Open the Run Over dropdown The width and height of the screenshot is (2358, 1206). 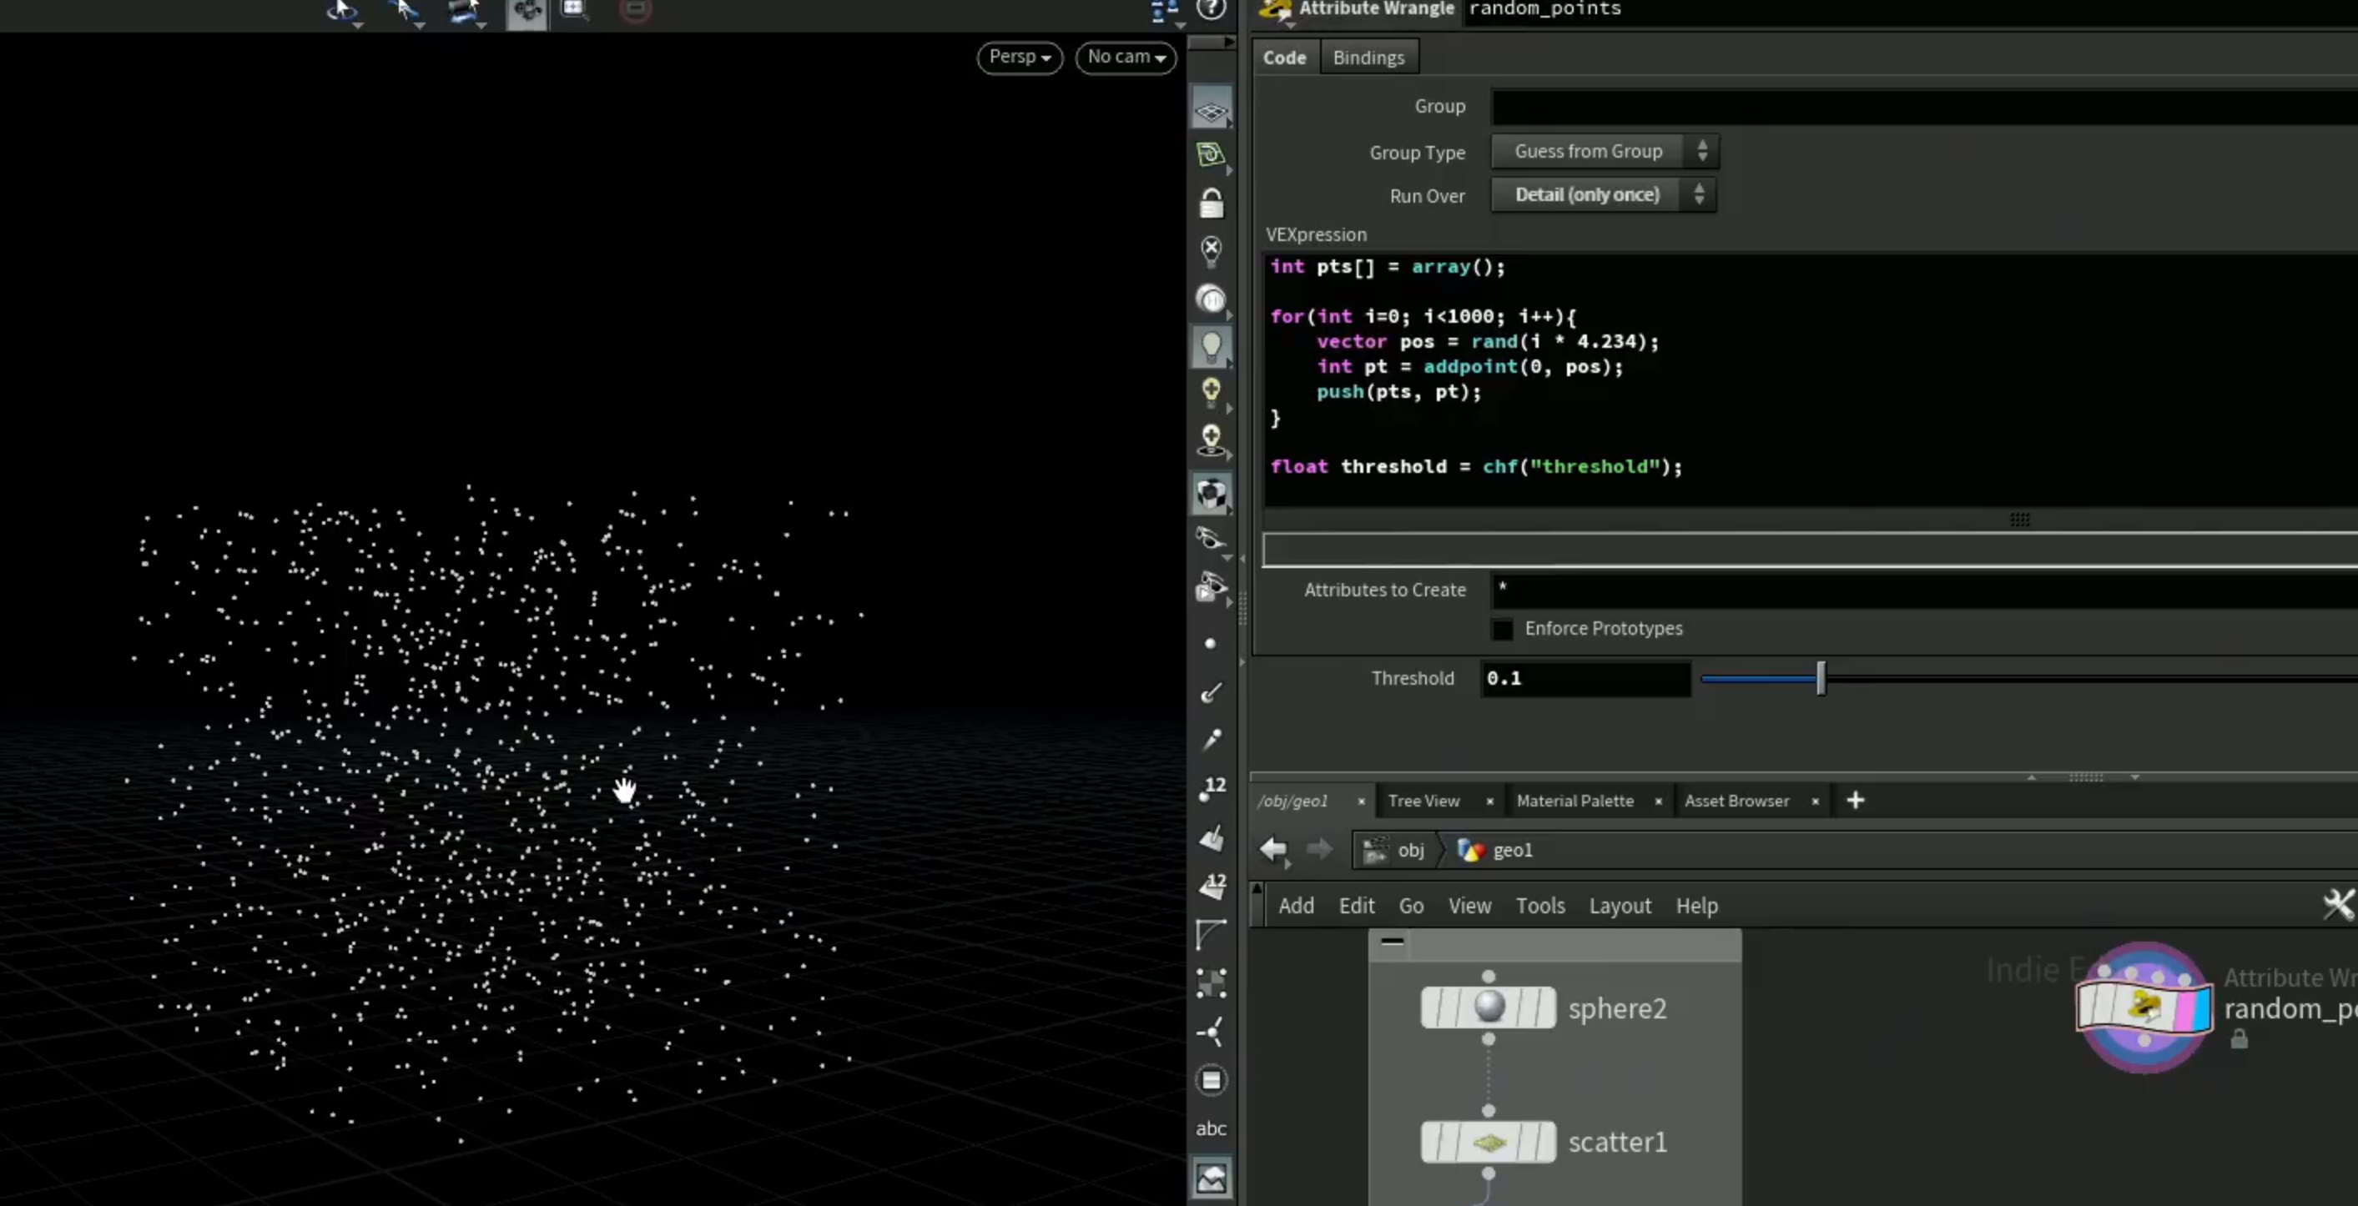[x=1604, y=195]
